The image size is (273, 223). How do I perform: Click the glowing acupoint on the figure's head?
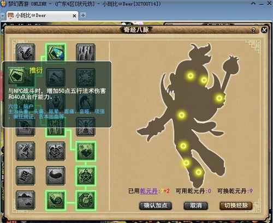(x=191, y=76)
